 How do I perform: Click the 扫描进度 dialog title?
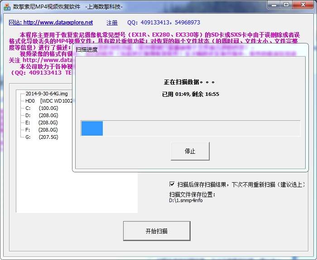pos(86,49)
